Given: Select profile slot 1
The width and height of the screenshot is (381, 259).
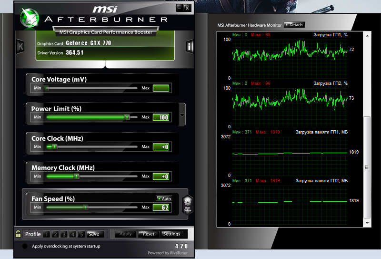Looking at the screenshot, I should (46, 234).
